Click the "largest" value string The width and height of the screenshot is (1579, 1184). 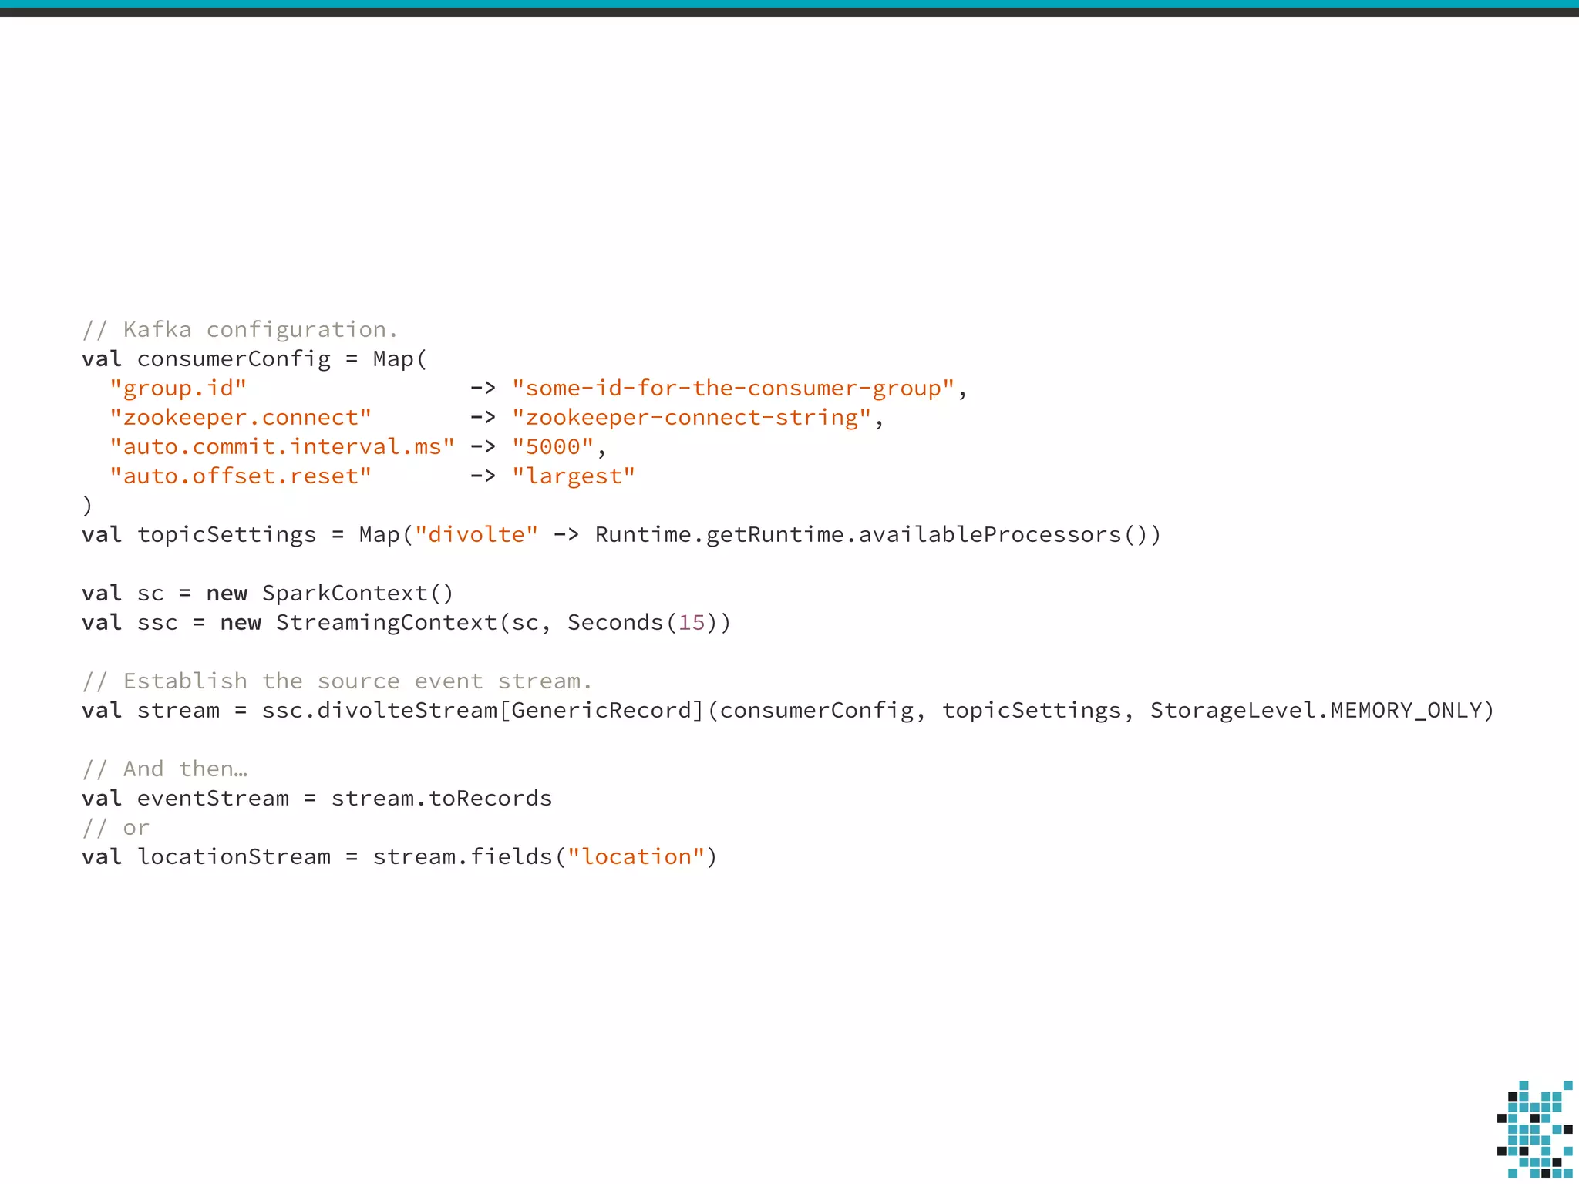[574, 476]
